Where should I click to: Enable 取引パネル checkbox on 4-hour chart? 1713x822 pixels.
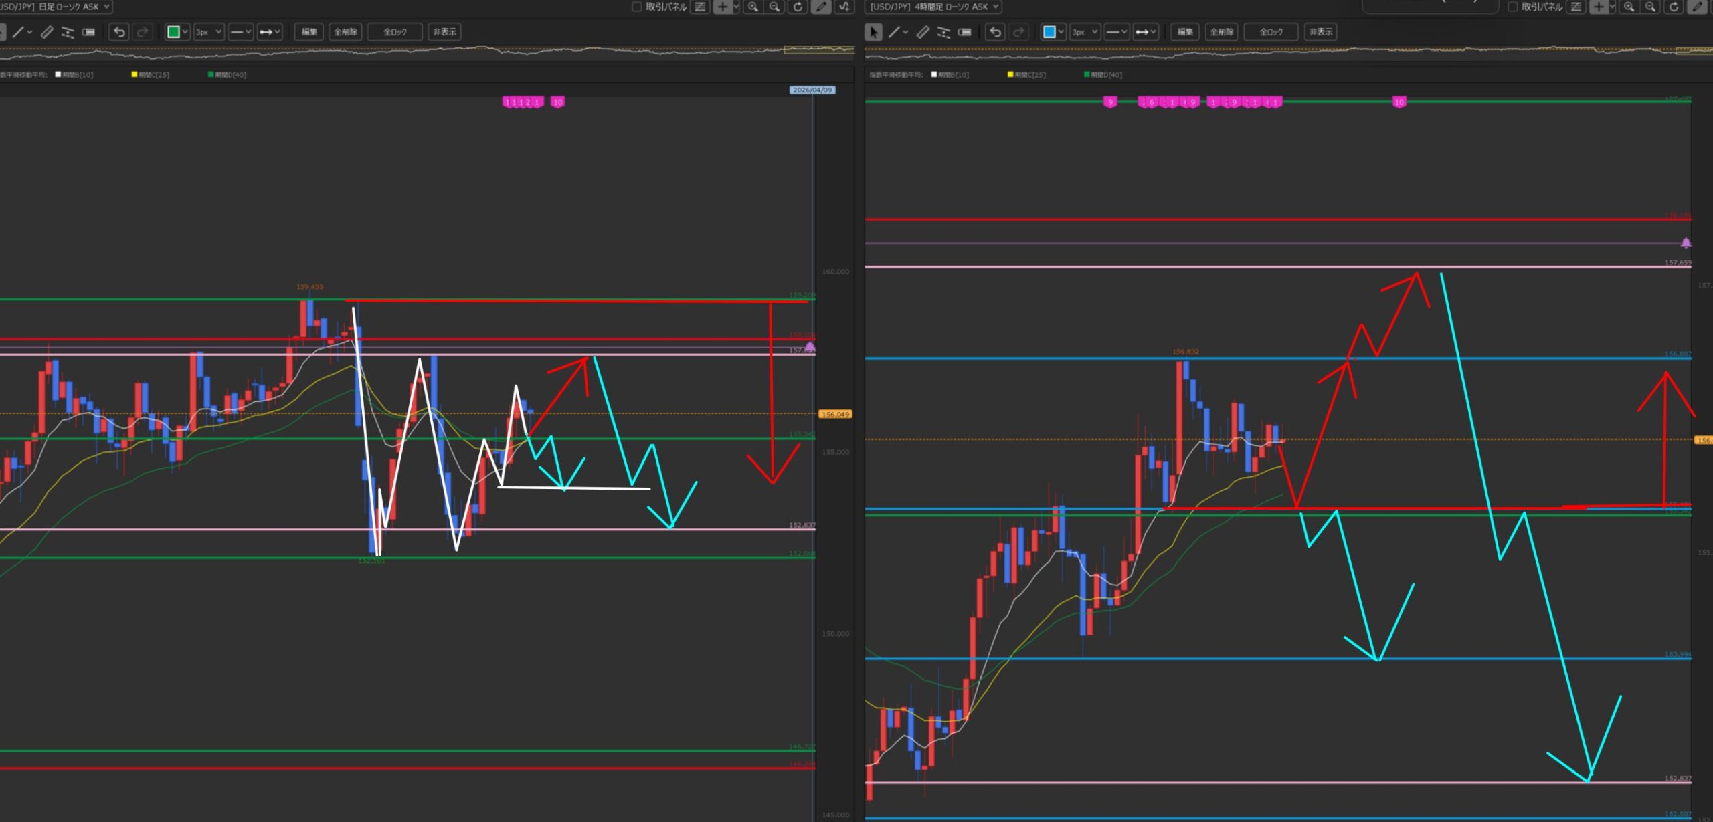coord(1512,7)
